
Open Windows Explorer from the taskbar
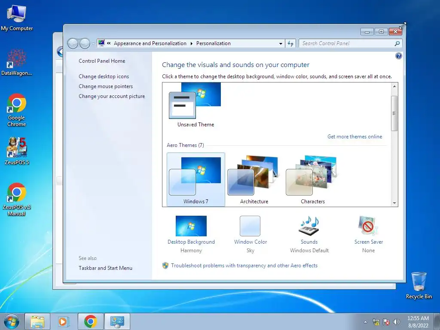click(x=38, y=321)
